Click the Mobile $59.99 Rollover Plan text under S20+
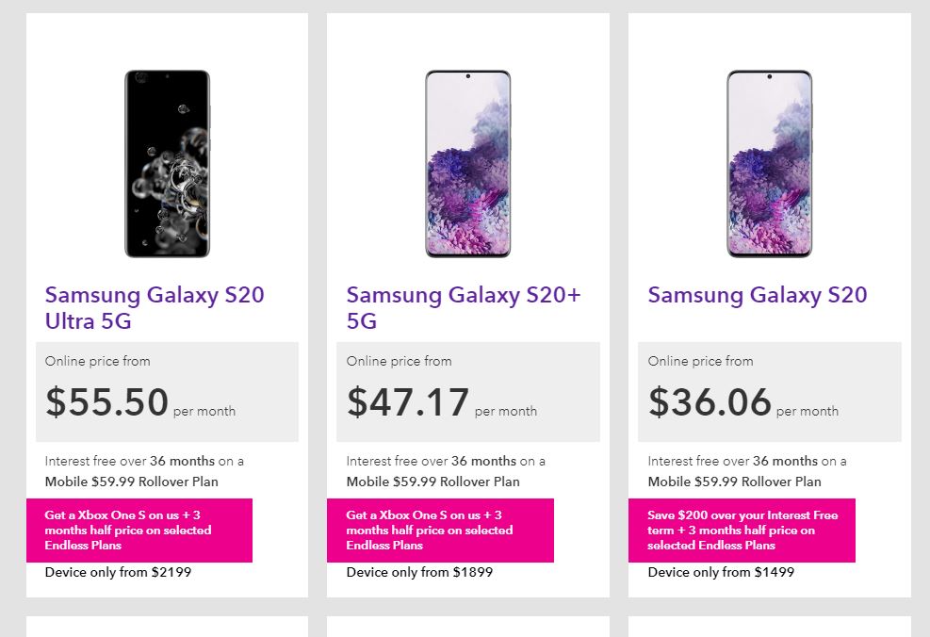This screenshot has width=930, height=637. click(432, 482)
